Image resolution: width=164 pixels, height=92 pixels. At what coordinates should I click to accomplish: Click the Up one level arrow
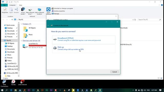click(x=12, y=20)
